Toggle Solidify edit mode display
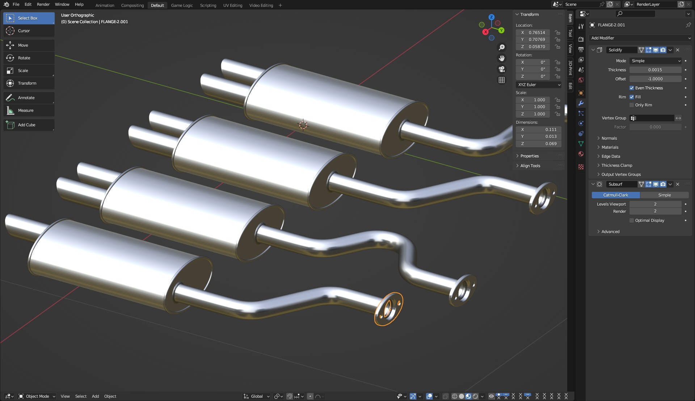The image size is (695, 401). pos(648,50)
